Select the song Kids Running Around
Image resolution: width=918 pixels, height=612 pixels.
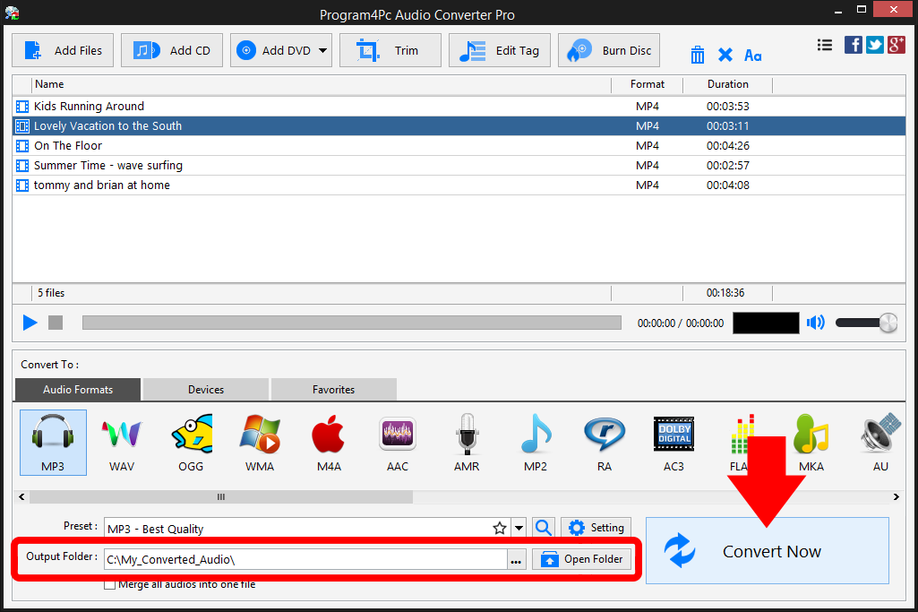coord(88,106)
